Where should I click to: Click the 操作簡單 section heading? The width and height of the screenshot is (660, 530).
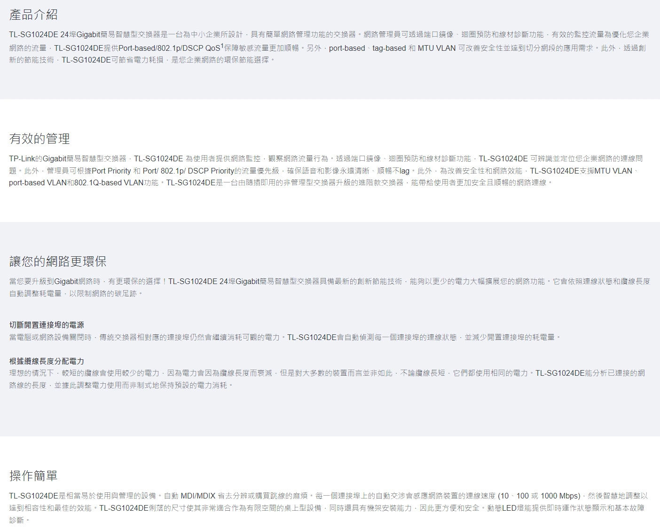click(x=33, y=475)
